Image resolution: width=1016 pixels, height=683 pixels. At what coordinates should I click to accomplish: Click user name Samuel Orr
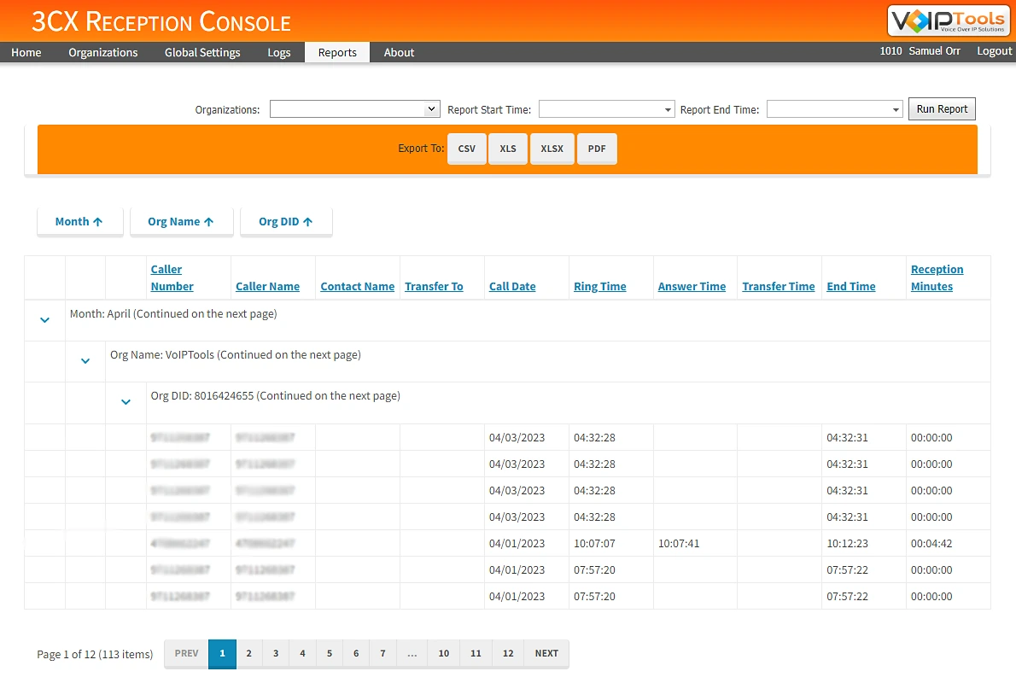(x=934, y=51)
